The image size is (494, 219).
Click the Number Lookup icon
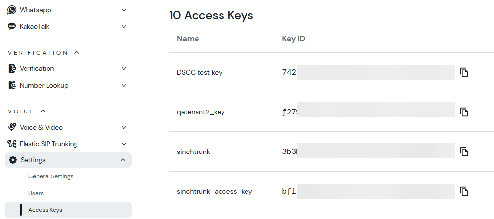12,85
